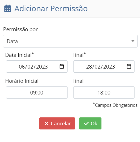This screenshot has height=142, width=140.
Task: Click the Horário Inicial label
Action: click(x=22, y=81)
